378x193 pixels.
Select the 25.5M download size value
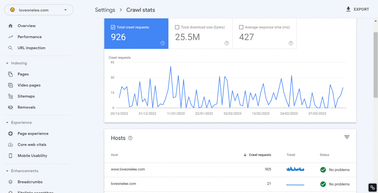point(187,37)
